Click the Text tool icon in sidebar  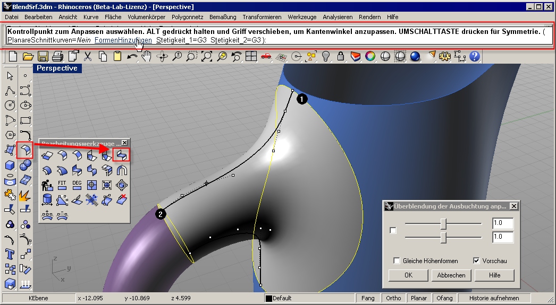point(10,254)
